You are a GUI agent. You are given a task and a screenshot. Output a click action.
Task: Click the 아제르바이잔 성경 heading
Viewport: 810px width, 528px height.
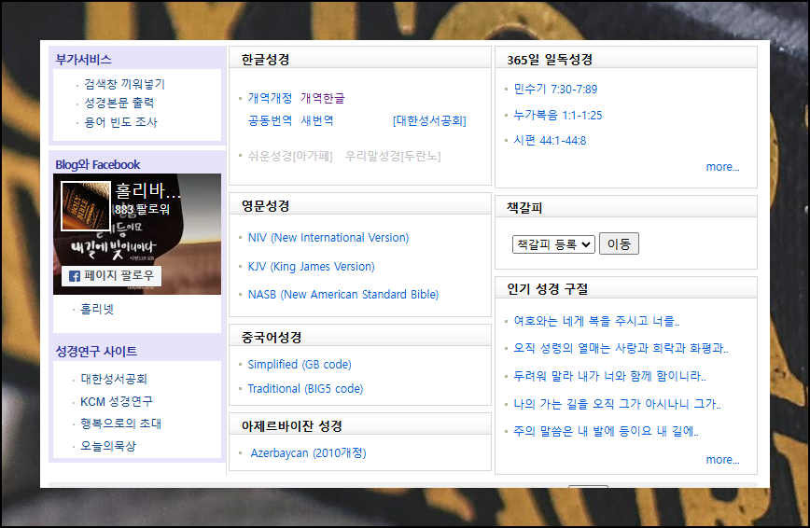[x=292, y=426]
